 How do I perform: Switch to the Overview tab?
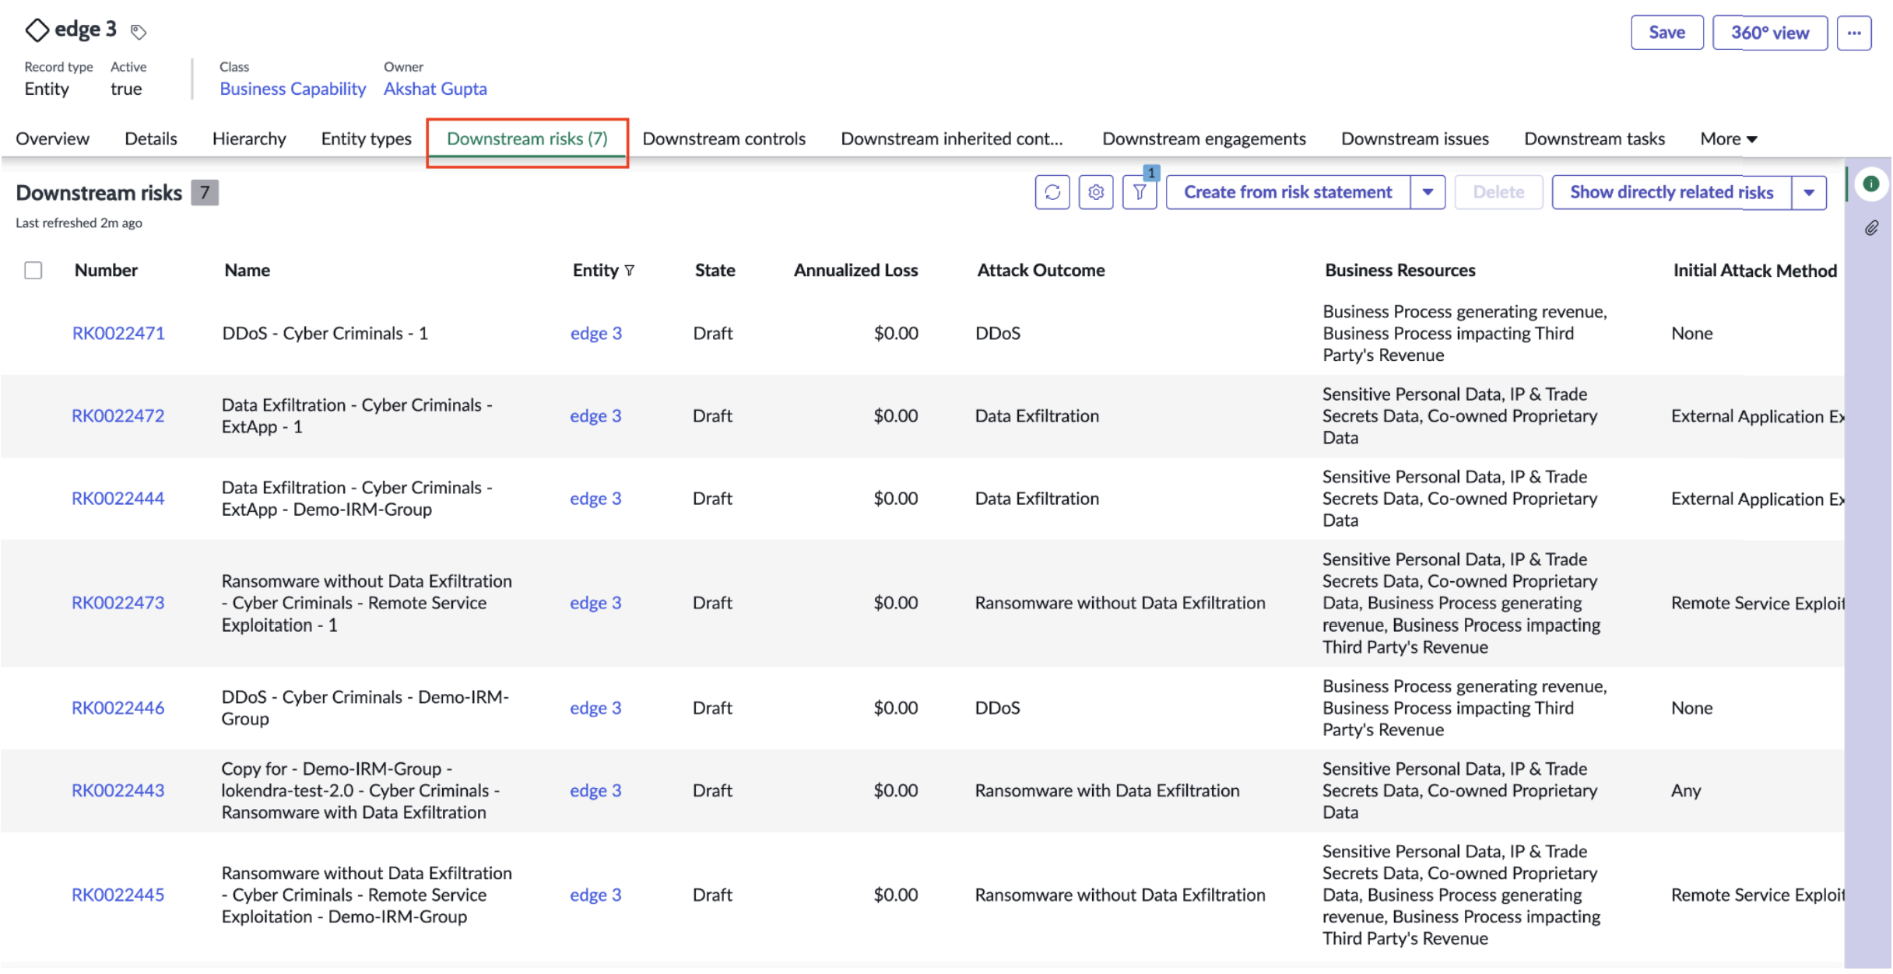coord(52,139)
